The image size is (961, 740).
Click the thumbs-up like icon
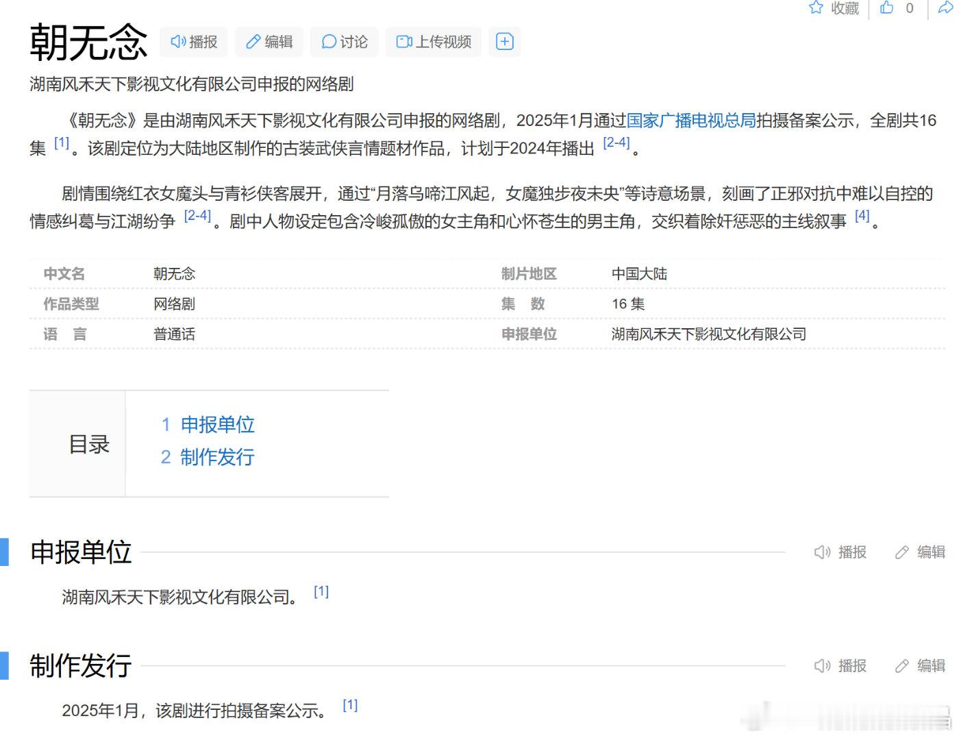click(888, 9)
